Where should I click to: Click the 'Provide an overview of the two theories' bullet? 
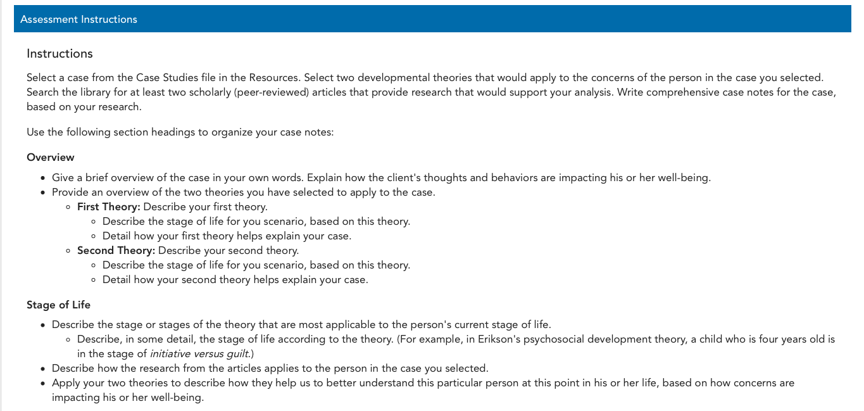coord(244,192)
